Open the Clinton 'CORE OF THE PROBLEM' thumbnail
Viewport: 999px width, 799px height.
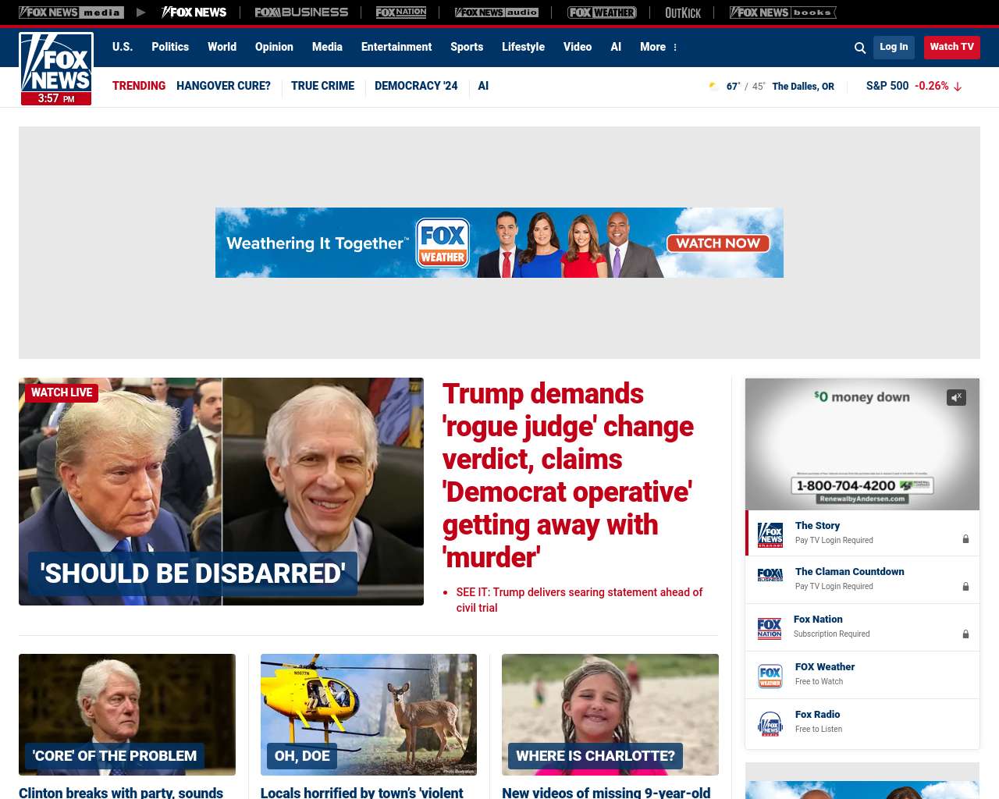127,715
